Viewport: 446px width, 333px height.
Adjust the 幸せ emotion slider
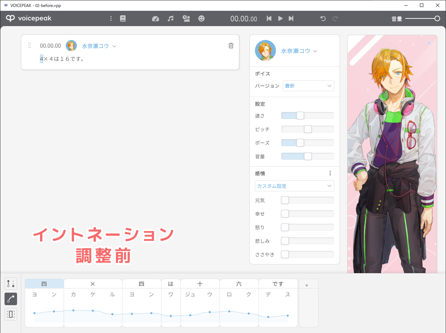coord(308,214)
